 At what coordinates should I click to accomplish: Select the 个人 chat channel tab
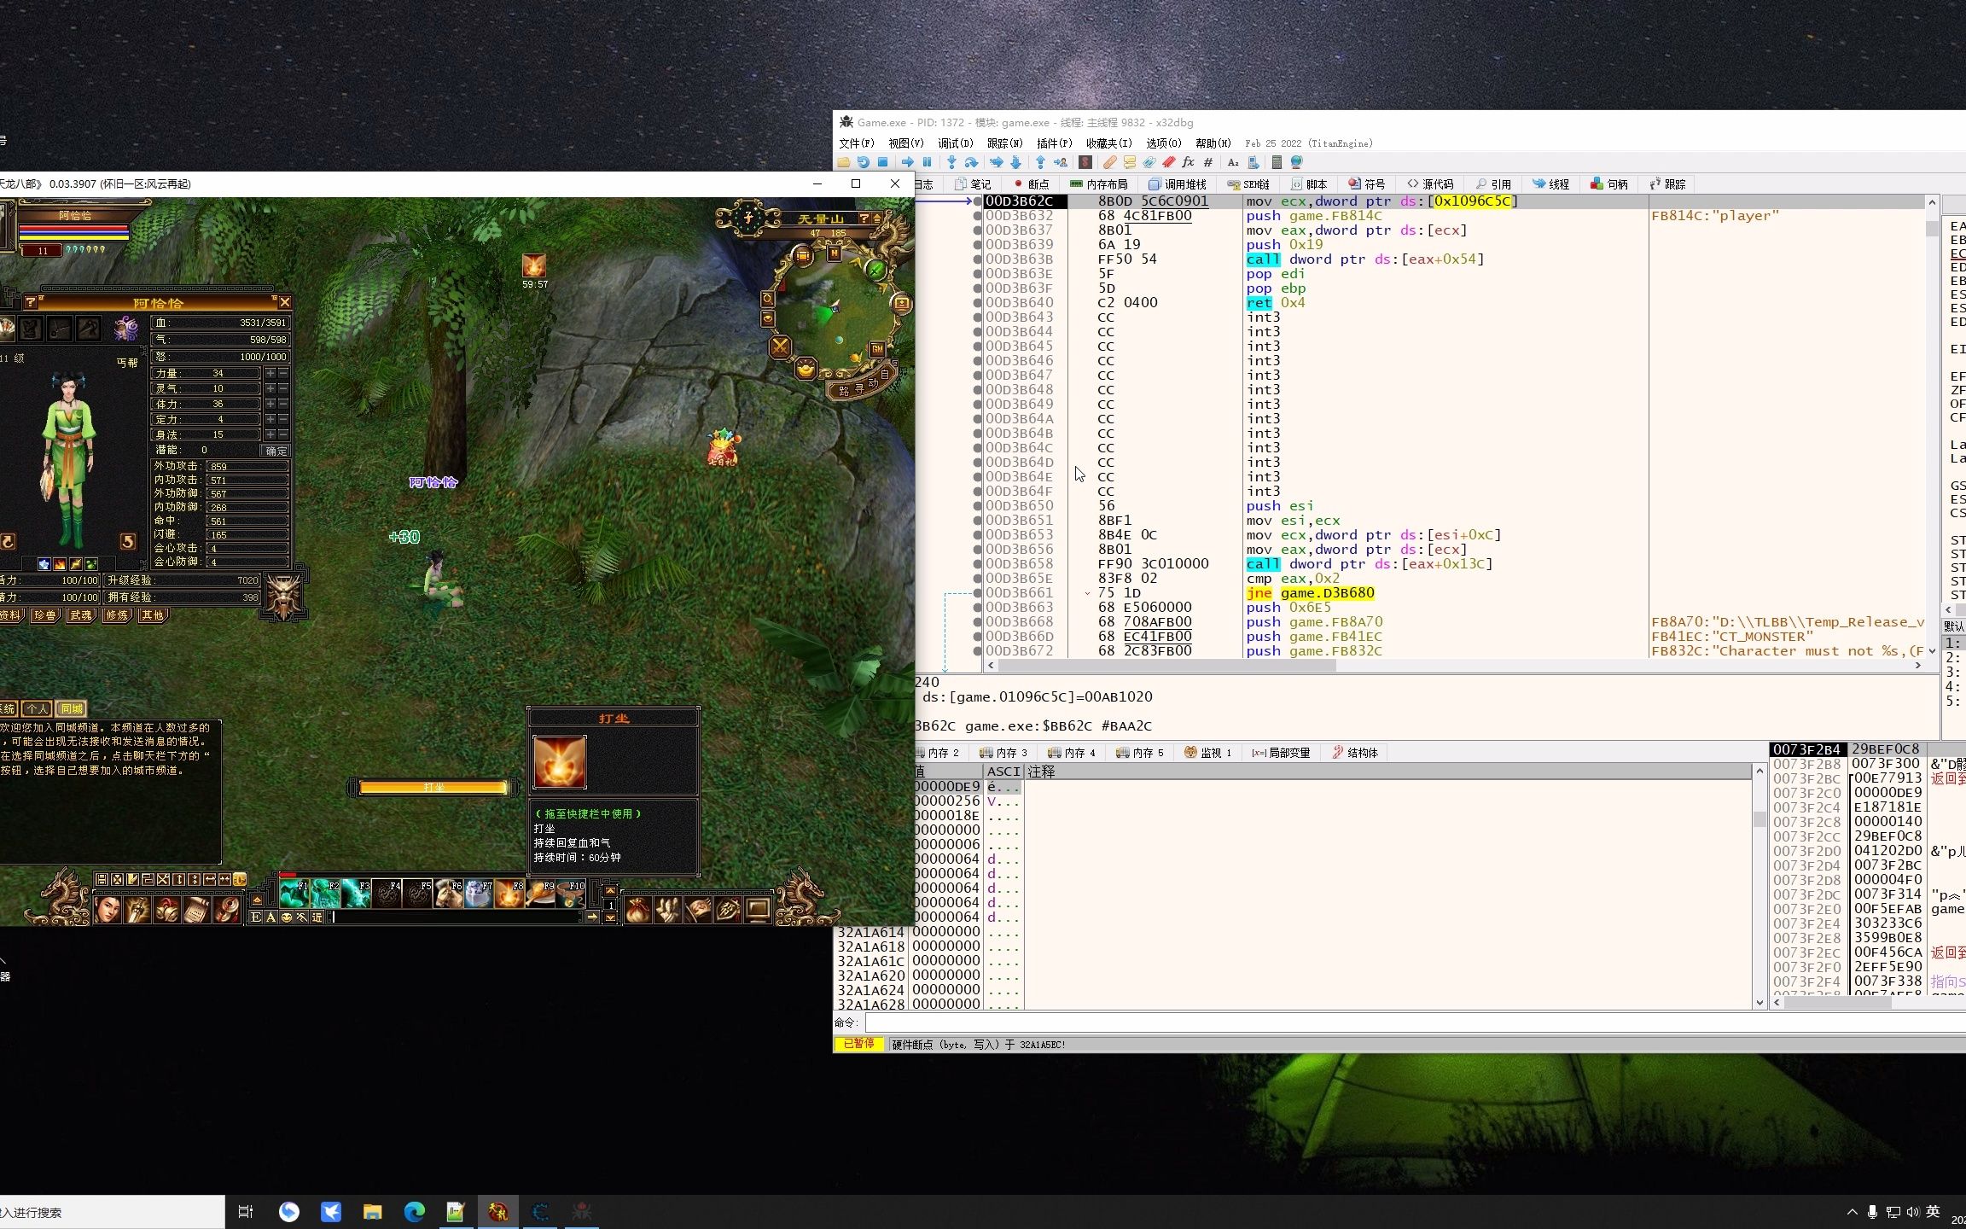coord(37,708)
